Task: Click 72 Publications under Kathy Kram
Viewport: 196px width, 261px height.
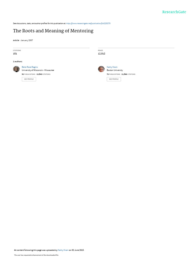Action: pyautogui.click(x=114, y=74)
